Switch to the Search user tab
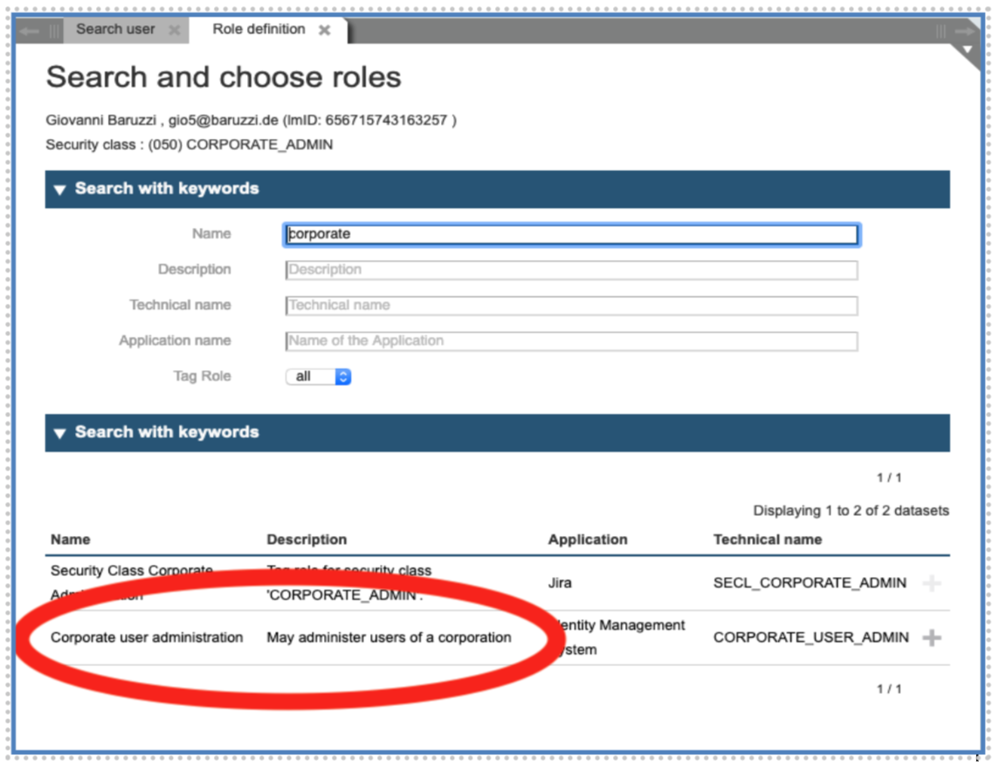999x762 pixels. (115, 29)
